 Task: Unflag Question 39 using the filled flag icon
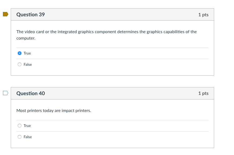pos(5,14)
